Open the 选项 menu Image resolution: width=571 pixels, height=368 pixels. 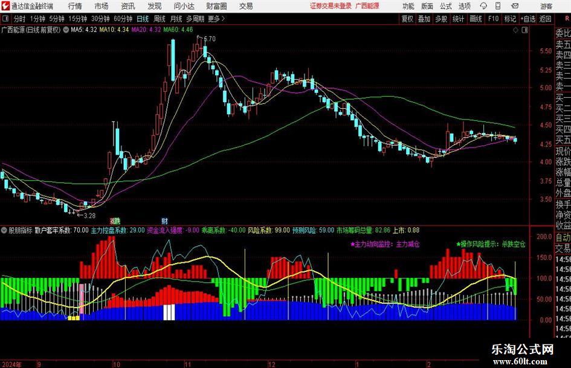(x=464, y=6)
